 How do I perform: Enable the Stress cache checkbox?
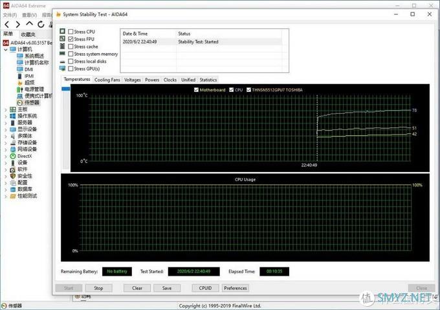tap(71, 47)
